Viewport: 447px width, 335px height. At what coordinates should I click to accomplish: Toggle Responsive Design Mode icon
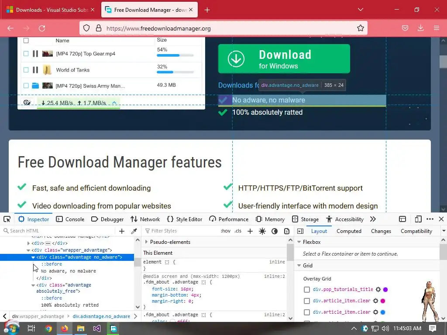(x=418, y=219)
